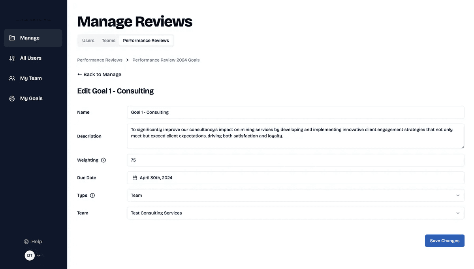Click the All Users sort icon
Viewport: 474px width, 269px height.
point(12,58)
